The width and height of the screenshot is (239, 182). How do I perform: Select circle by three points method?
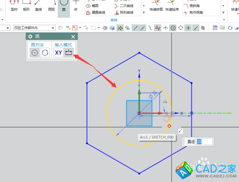coord(45,53)
